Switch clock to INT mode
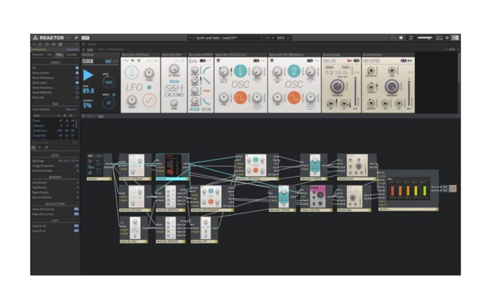502x301 pixels. tap(108, 61)
